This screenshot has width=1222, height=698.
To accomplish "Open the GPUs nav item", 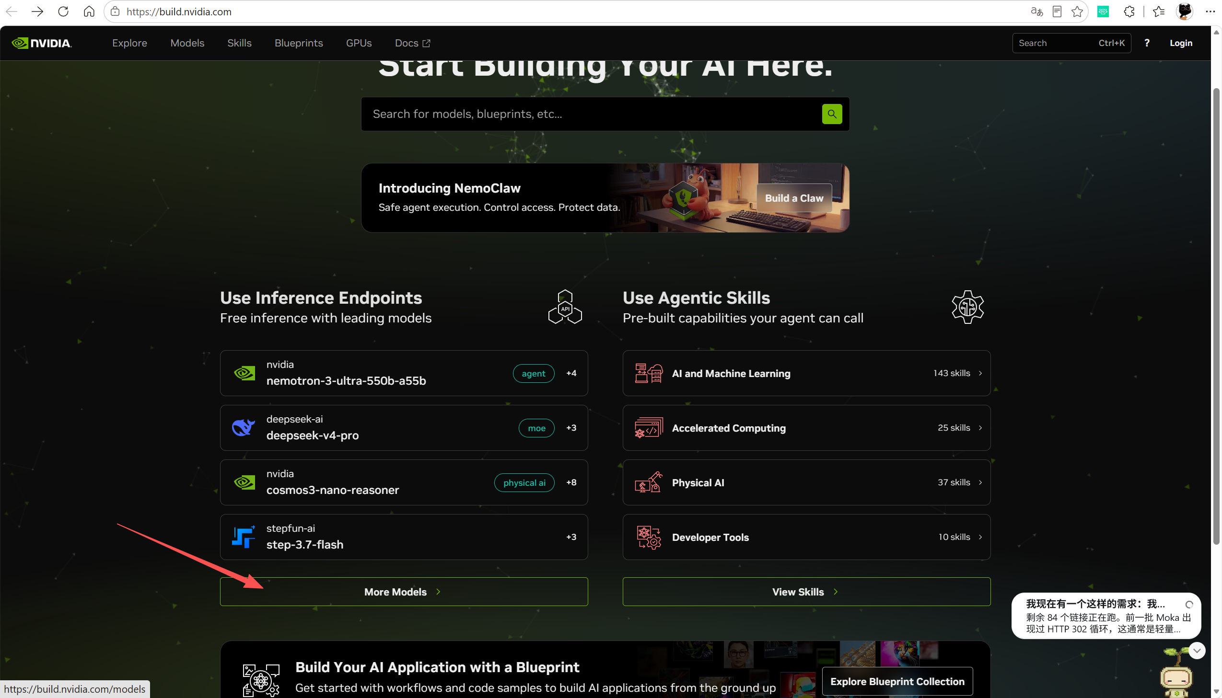I will (x=359, y=43).
